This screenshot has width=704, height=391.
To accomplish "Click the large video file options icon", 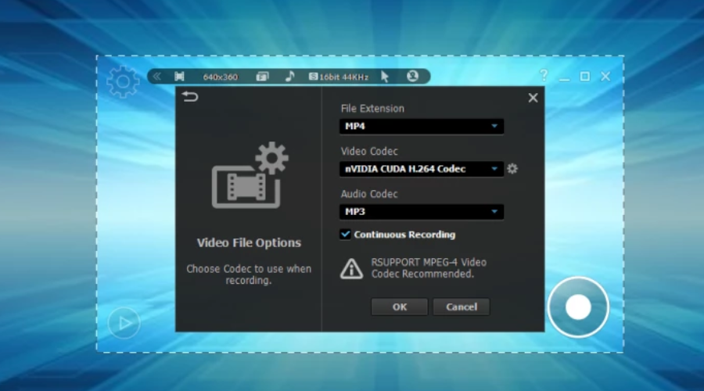I will pyautogui.click(x=250, y=175).
